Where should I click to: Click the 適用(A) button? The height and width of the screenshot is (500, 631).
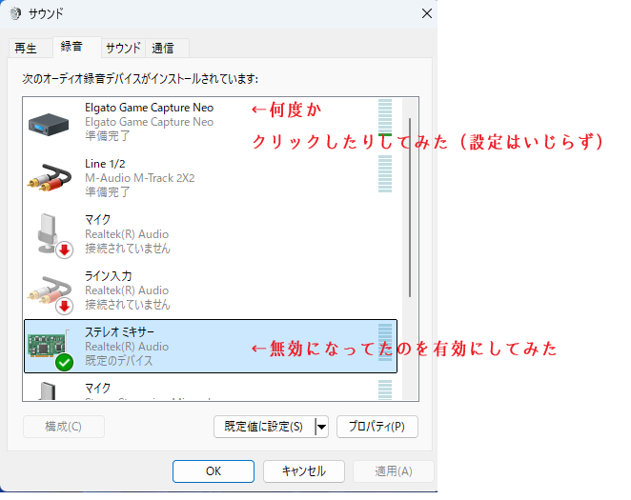point(394,471)
